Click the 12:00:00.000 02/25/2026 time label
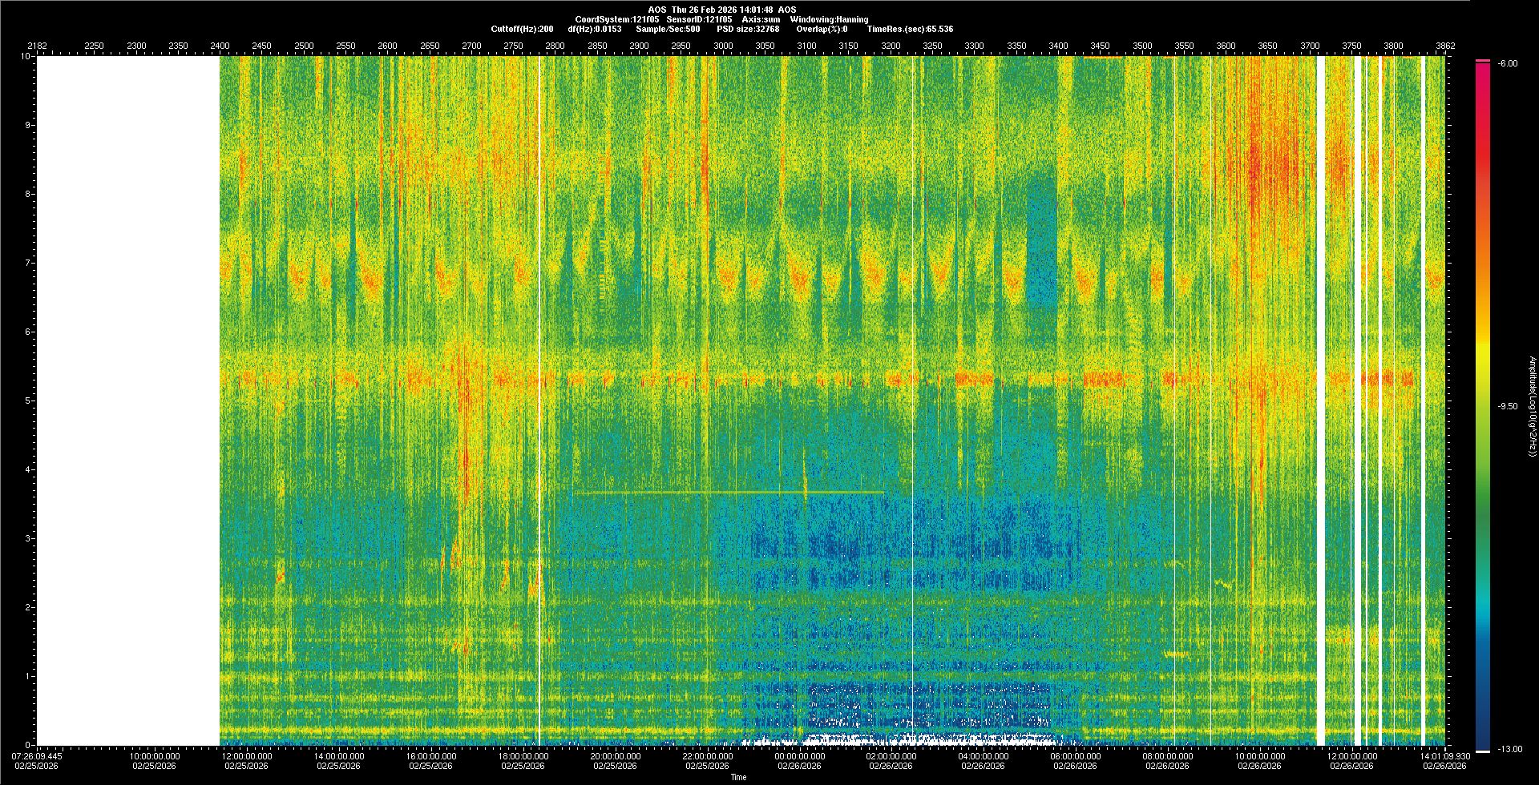Screen dimensions: 1539x785 (247, 761)
